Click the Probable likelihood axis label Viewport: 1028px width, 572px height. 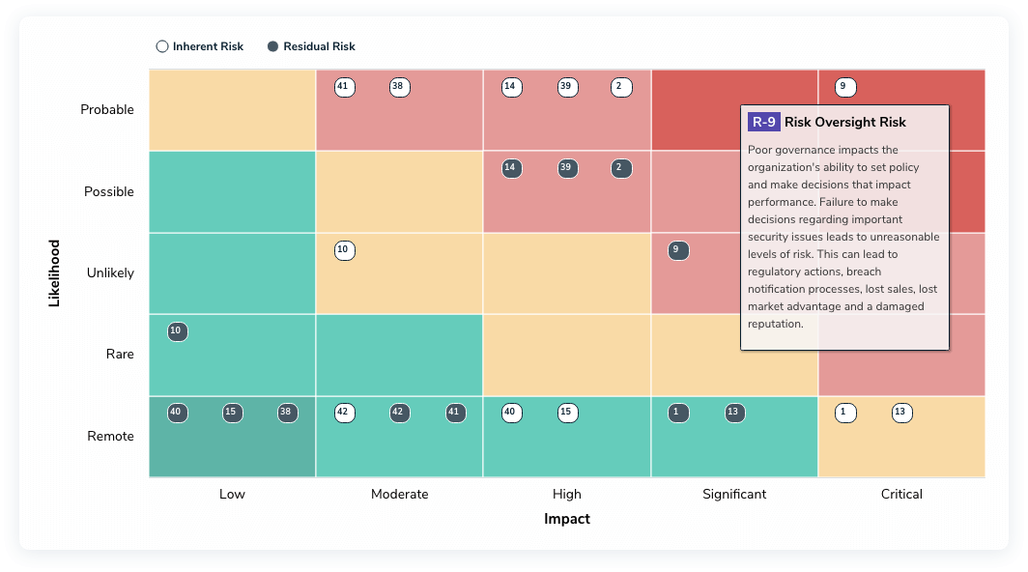pyautogui.click(x=107, y=109)
